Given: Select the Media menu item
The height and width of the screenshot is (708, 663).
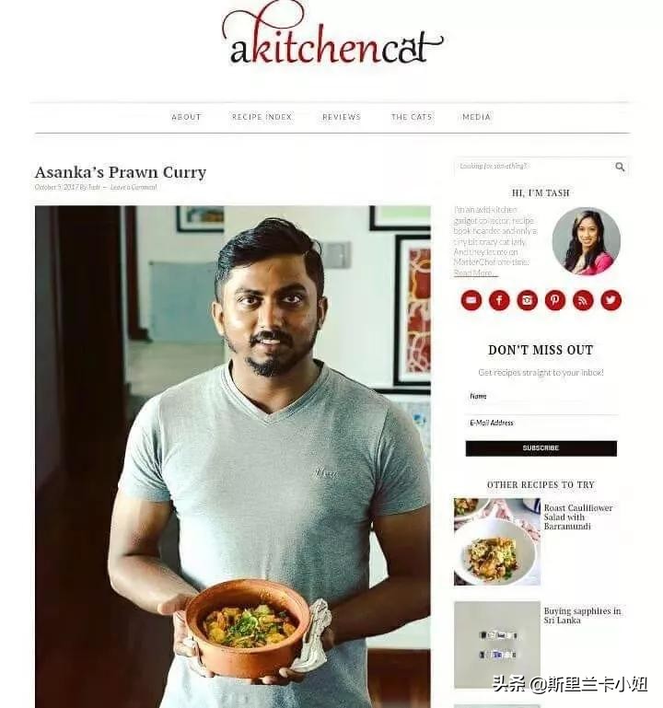Looking at the screenshot, I should tap(476, 117).
